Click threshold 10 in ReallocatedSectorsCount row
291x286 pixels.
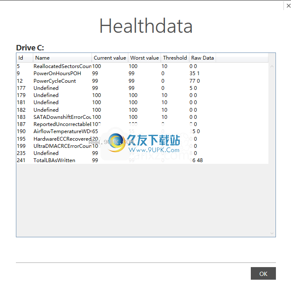coord(165,66)
